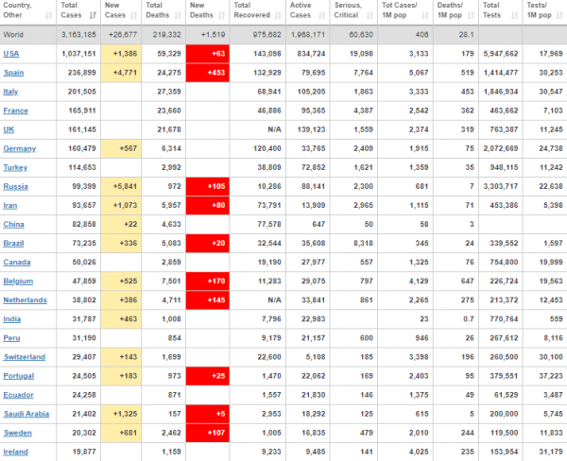
Task: Open the USA country link
Action: pyautogui.click(x=11, y=54)
